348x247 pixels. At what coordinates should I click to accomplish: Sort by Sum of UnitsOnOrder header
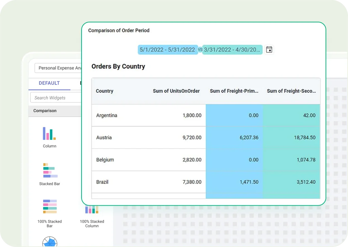coord(176,91)
